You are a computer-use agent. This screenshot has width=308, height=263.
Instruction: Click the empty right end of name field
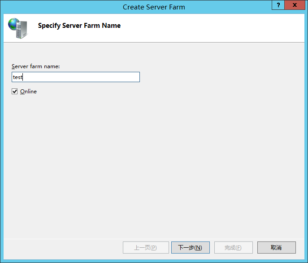point(126,77)
